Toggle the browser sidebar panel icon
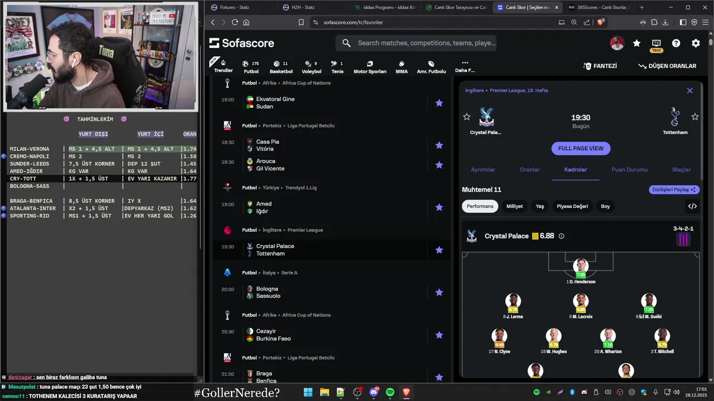The width and height of the screenshot is (714, 401). tap(683, 22)
